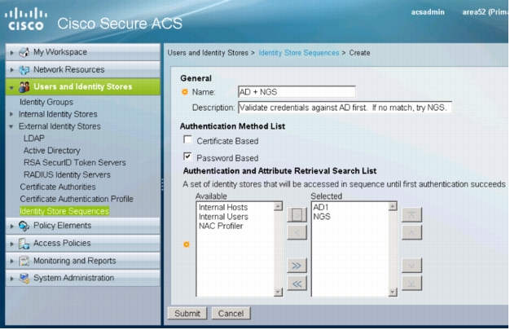
Task: Click the Internal Identity Stores label
Action: tap(58, 114)
